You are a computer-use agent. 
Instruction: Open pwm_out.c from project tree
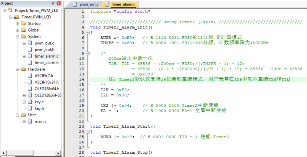(44, 43)
